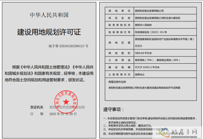
Task: Select the land use '商务用地（70%），兼容商业用地（30%）'
Action: point(157,60)
